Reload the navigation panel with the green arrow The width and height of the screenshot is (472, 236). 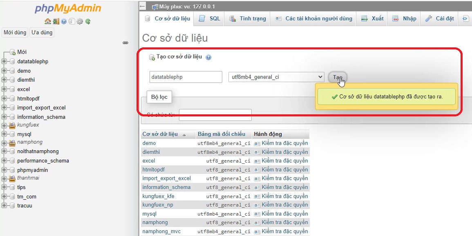pyautogui.click(x=87, y=21)
